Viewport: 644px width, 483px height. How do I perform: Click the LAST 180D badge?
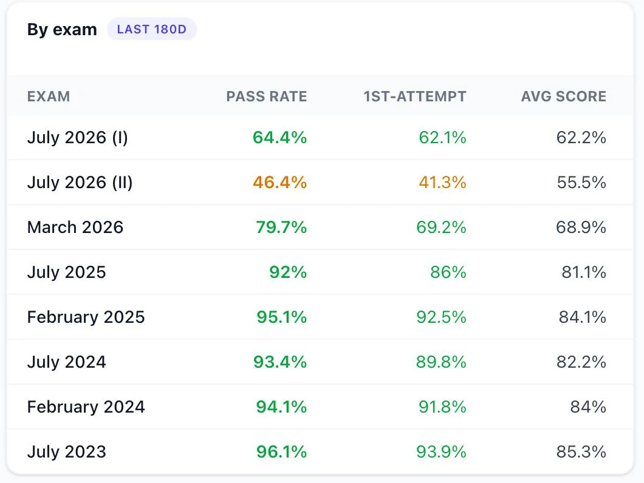[151, 29]
